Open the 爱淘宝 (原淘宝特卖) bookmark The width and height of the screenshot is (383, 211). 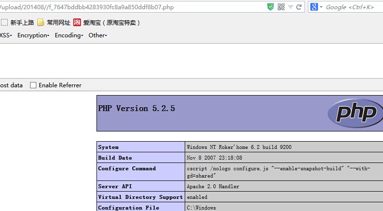tap(107, 22)
